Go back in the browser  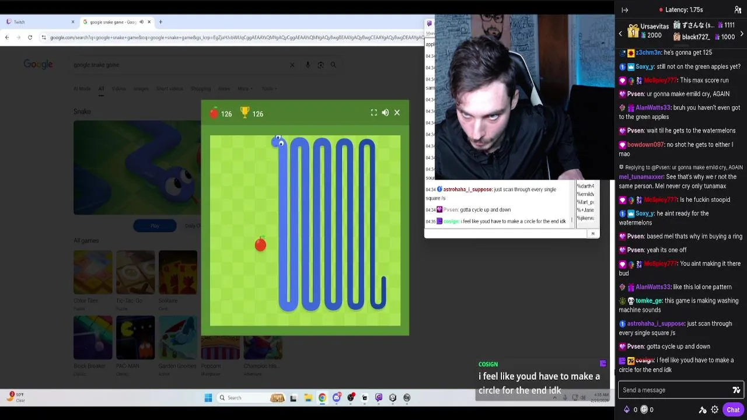point(7,37)
